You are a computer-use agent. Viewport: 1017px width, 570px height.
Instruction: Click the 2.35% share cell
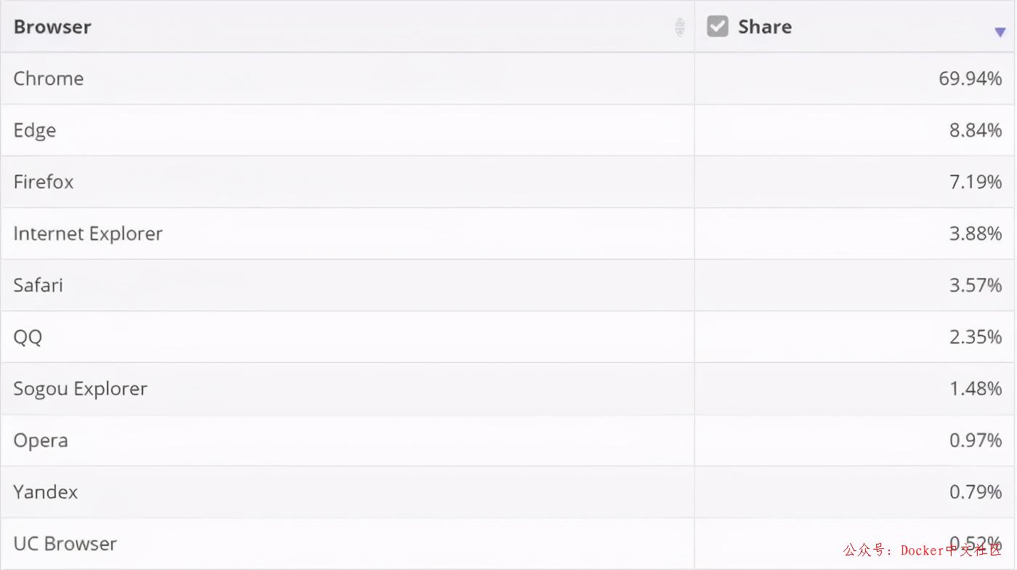tap(976, 337)
